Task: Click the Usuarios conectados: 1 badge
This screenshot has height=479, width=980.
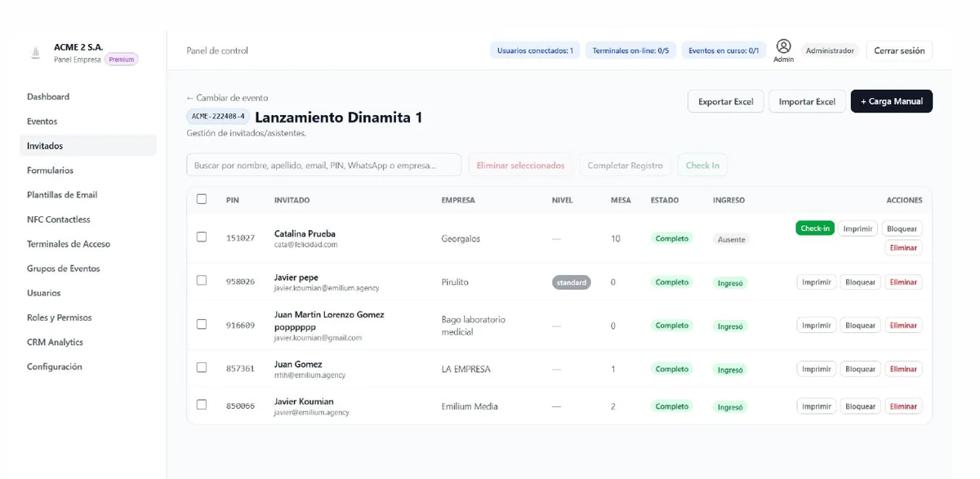Action: [535, 51]
